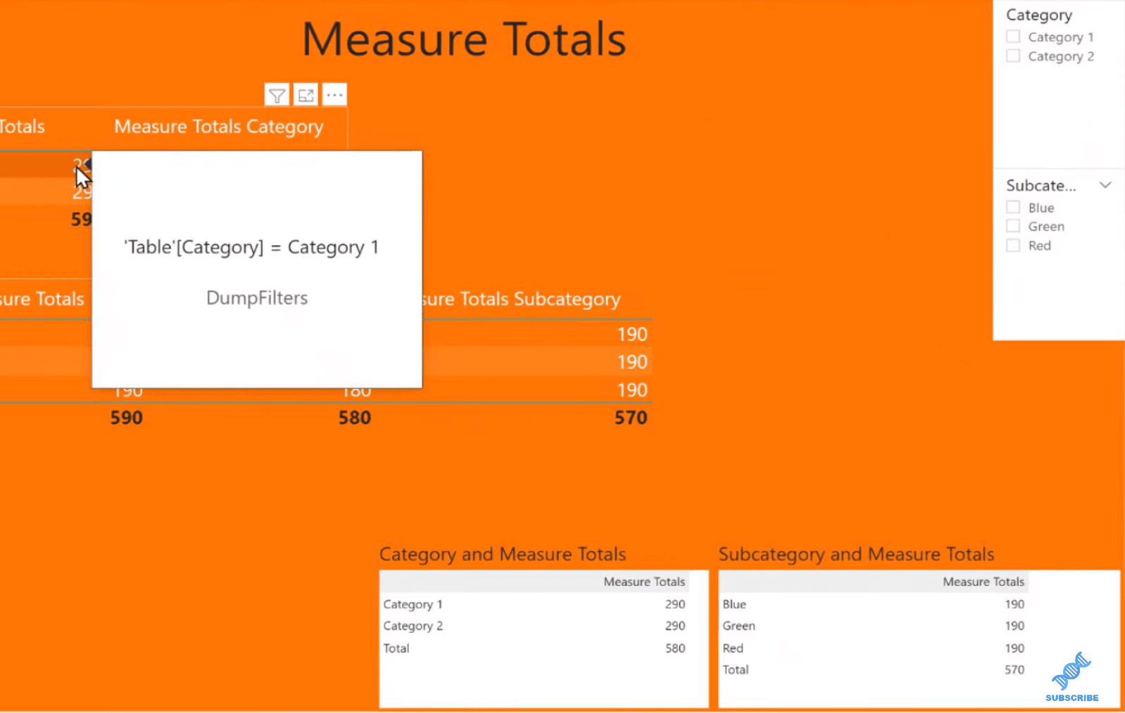This screenshot has width=1125, height=713.
Task: Select the Blue row in Subcategory table
Action: coord(873,604)
